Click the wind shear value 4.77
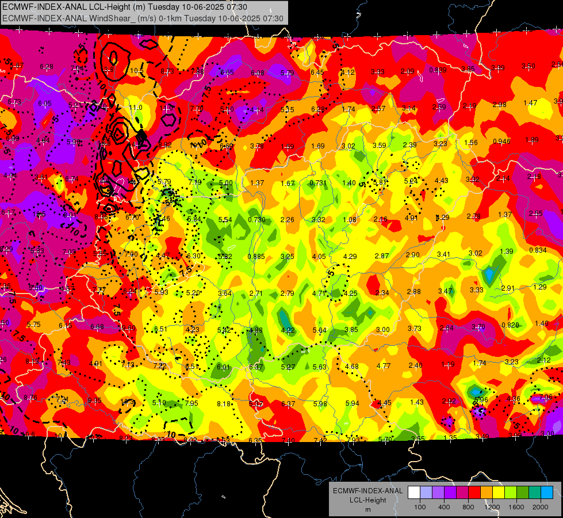 [384, 366]
